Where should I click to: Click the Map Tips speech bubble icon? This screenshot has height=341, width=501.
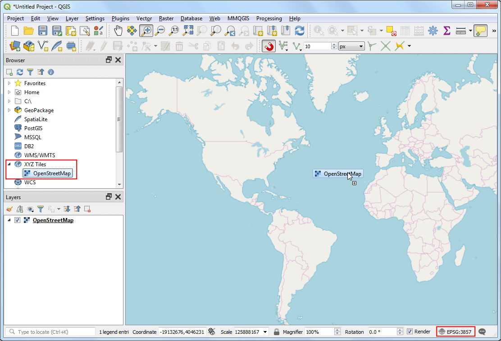click(480, 31)
